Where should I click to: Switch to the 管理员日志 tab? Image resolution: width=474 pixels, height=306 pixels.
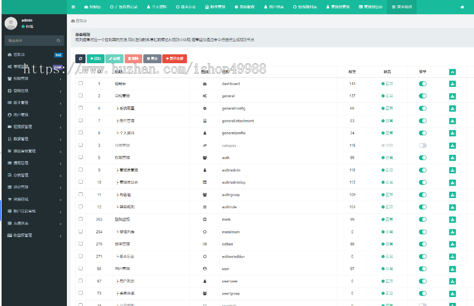click(x=370, y=7)
